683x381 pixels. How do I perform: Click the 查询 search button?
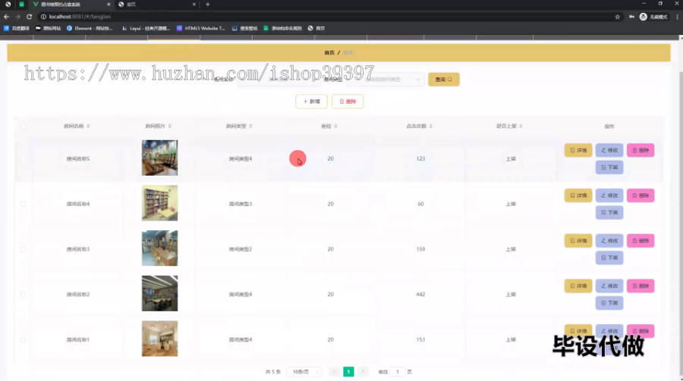pyautogui.click(x=443, y=80)
